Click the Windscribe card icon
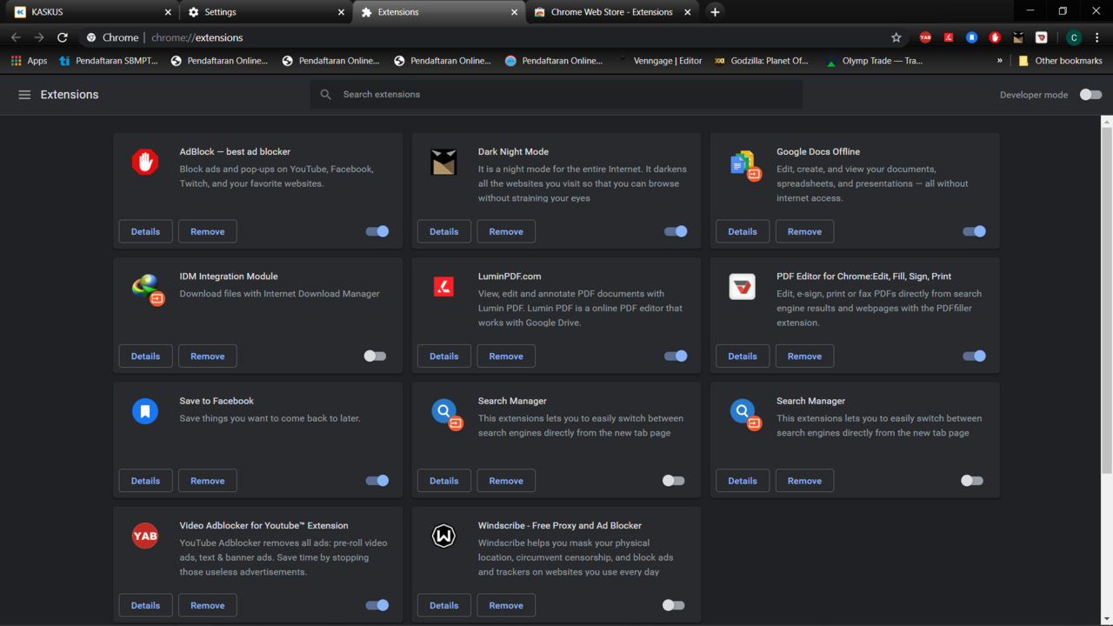This screenshot has width=1113, height=626. coord(443,536)
